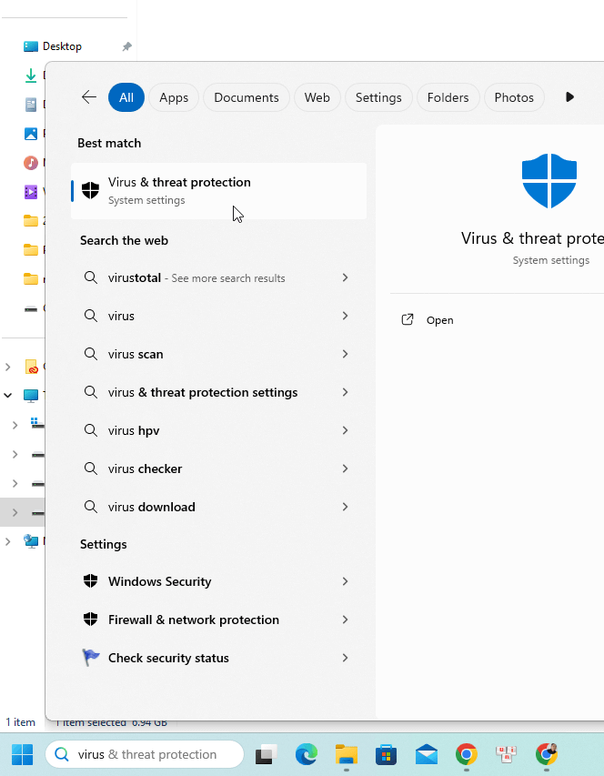Expand the 'virus hpv' suggestion chevron
Screen dimensions: 604x776
[346, 430]
